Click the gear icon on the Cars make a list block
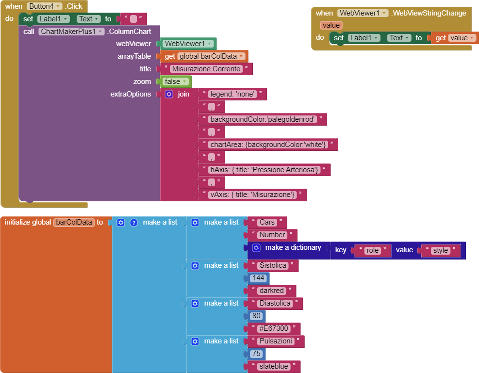Screen dimensions: 479x373 (195, 222)
